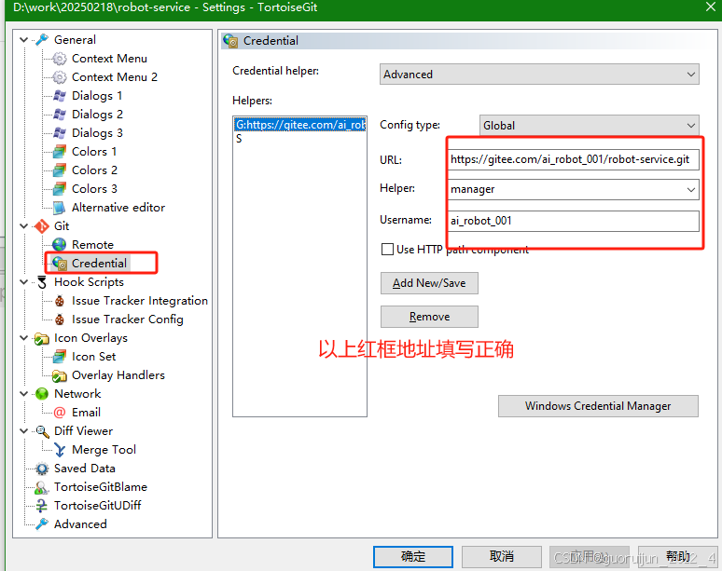The image size is (722, 571).
Task: Click the Alternative editor icon
Action: point(60,208)
